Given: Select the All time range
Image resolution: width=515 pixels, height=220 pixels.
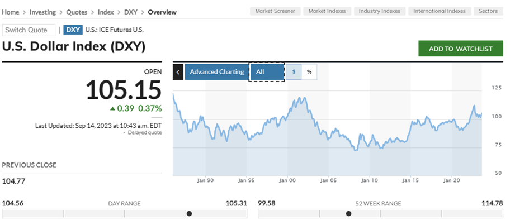Looking at the screenshot, I should (x=266, y=72).
